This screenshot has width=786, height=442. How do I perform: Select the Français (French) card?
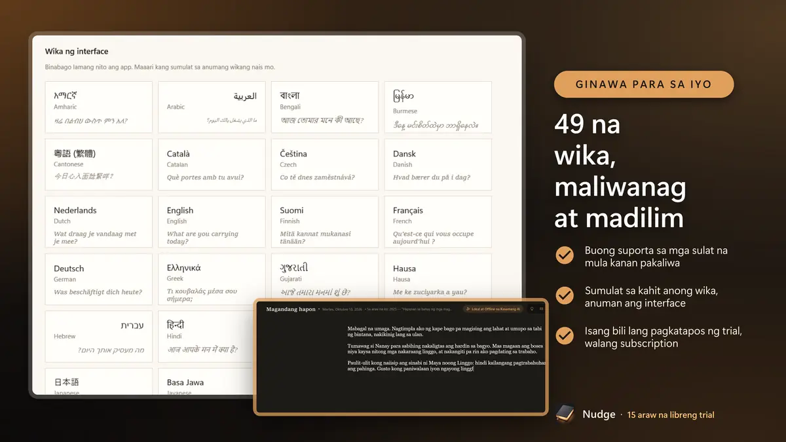[438, 222]
